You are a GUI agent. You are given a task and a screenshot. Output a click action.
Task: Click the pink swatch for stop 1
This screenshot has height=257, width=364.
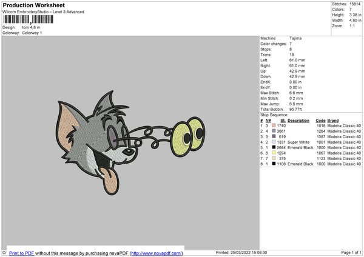tap(274, 125)
